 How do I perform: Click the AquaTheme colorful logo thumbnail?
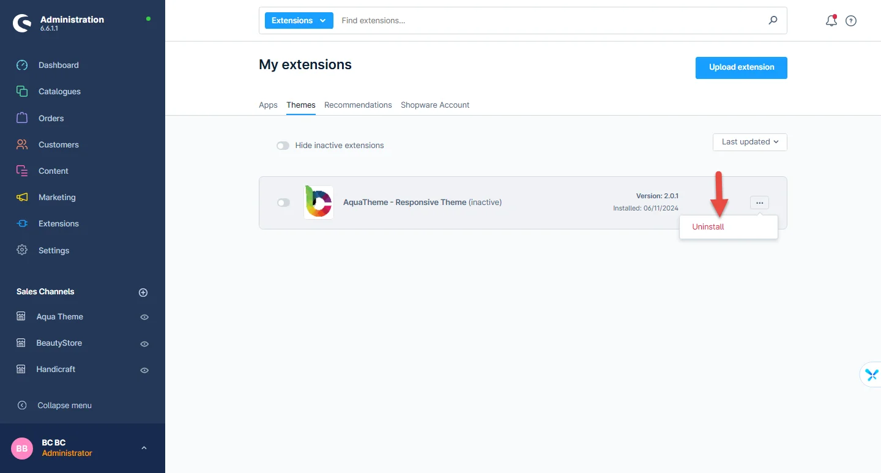[318, 203]
